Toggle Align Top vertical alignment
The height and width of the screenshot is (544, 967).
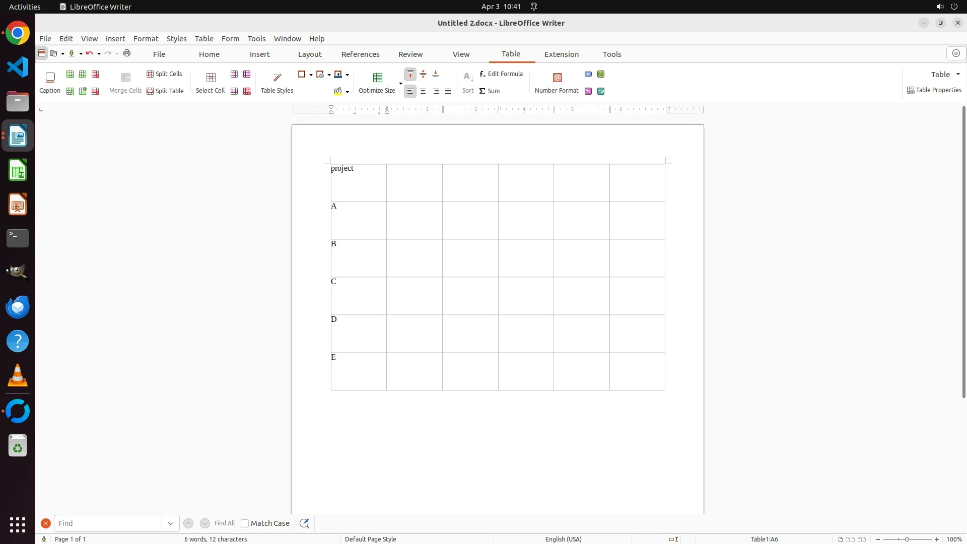(x=410, y=75)
